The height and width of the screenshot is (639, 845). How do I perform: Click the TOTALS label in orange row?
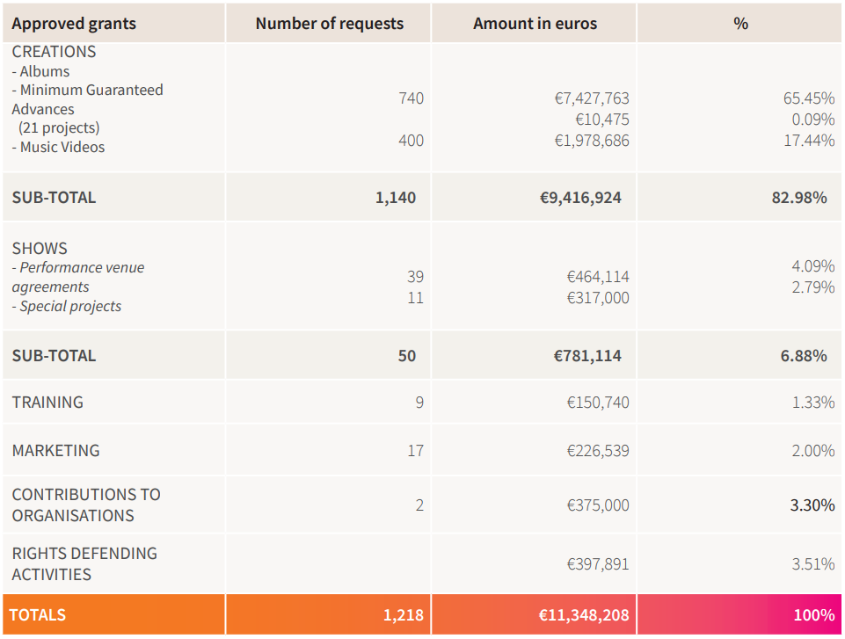[39, 615]
